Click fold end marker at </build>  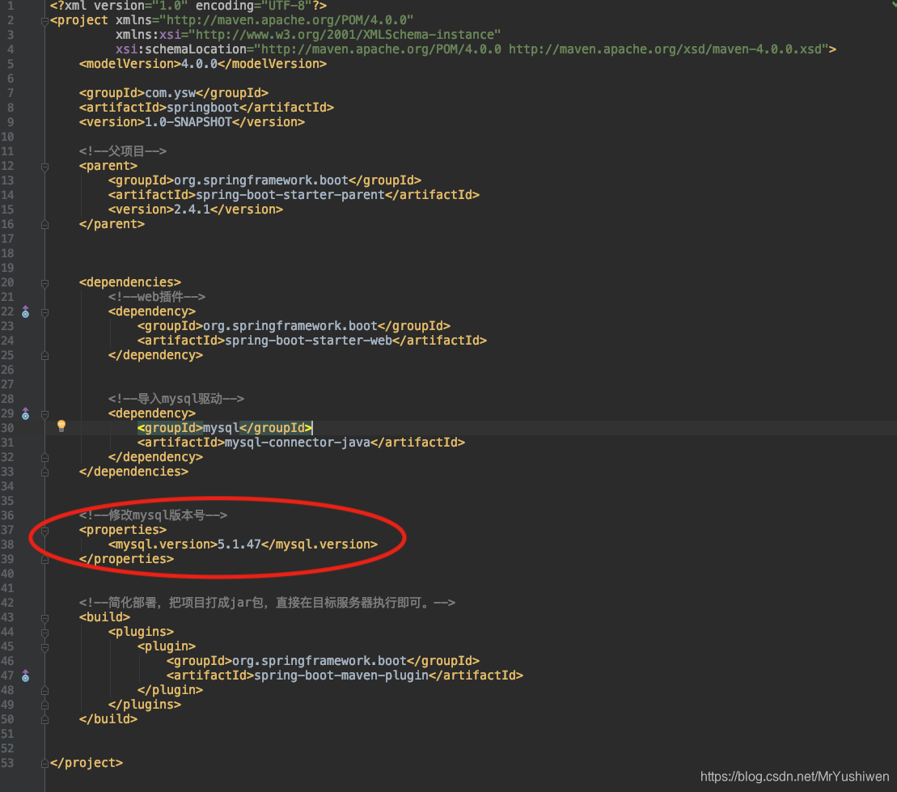click(44, 720)
